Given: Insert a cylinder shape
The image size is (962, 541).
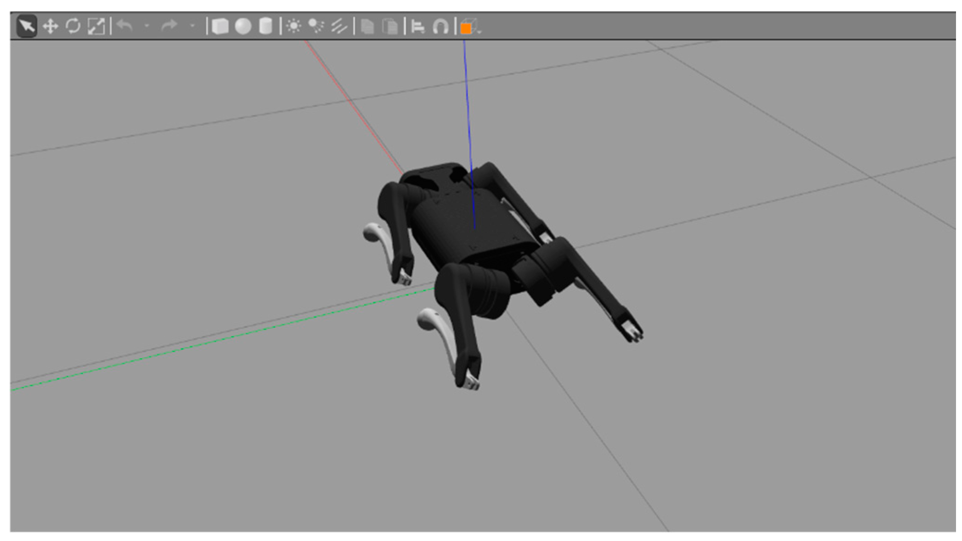Looking at the screenshot, I should pos(265,26).
